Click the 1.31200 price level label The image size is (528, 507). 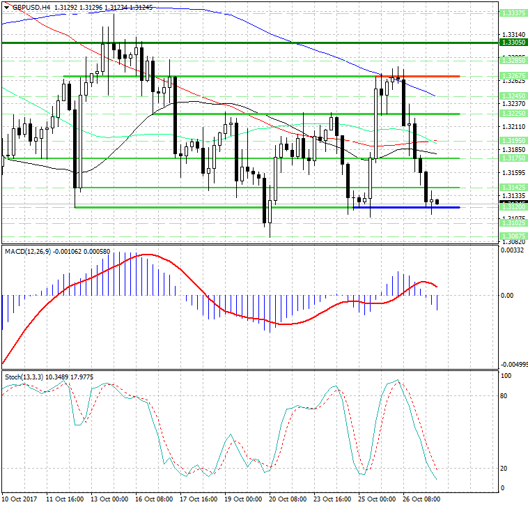[x=513, y=207]
